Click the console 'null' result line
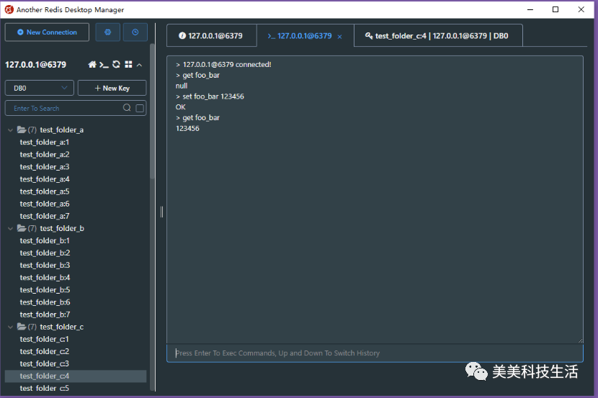This screenshot has width=598, height=398. pyautogui.click(x=182, y=86)
